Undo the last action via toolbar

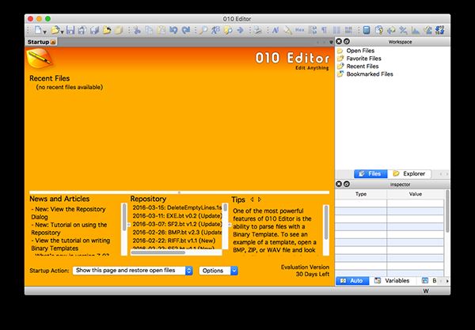(x=173, y=30)
